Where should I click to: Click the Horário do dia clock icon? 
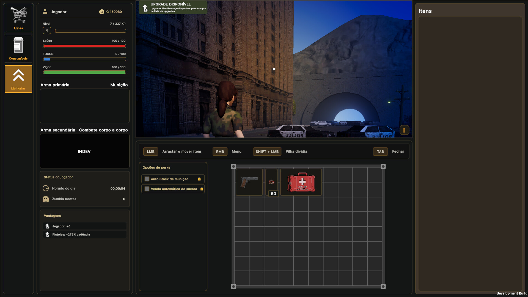[46, 188]
